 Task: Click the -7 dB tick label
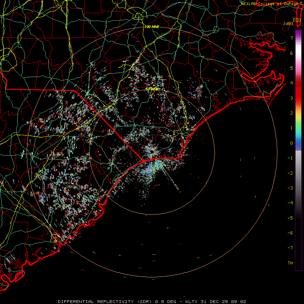click(290, 248)
